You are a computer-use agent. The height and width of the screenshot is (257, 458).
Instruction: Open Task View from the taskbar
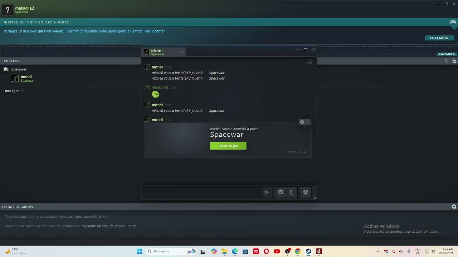coord(203,251)
